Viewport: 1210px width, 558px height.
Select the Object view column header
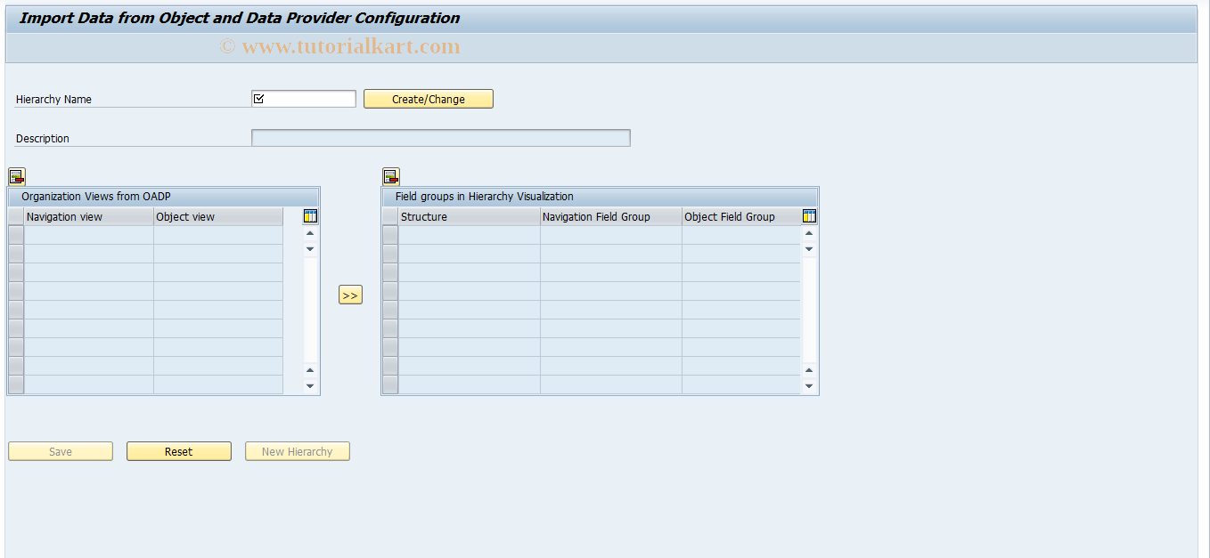pyautogui.click(x=218, y=216)
